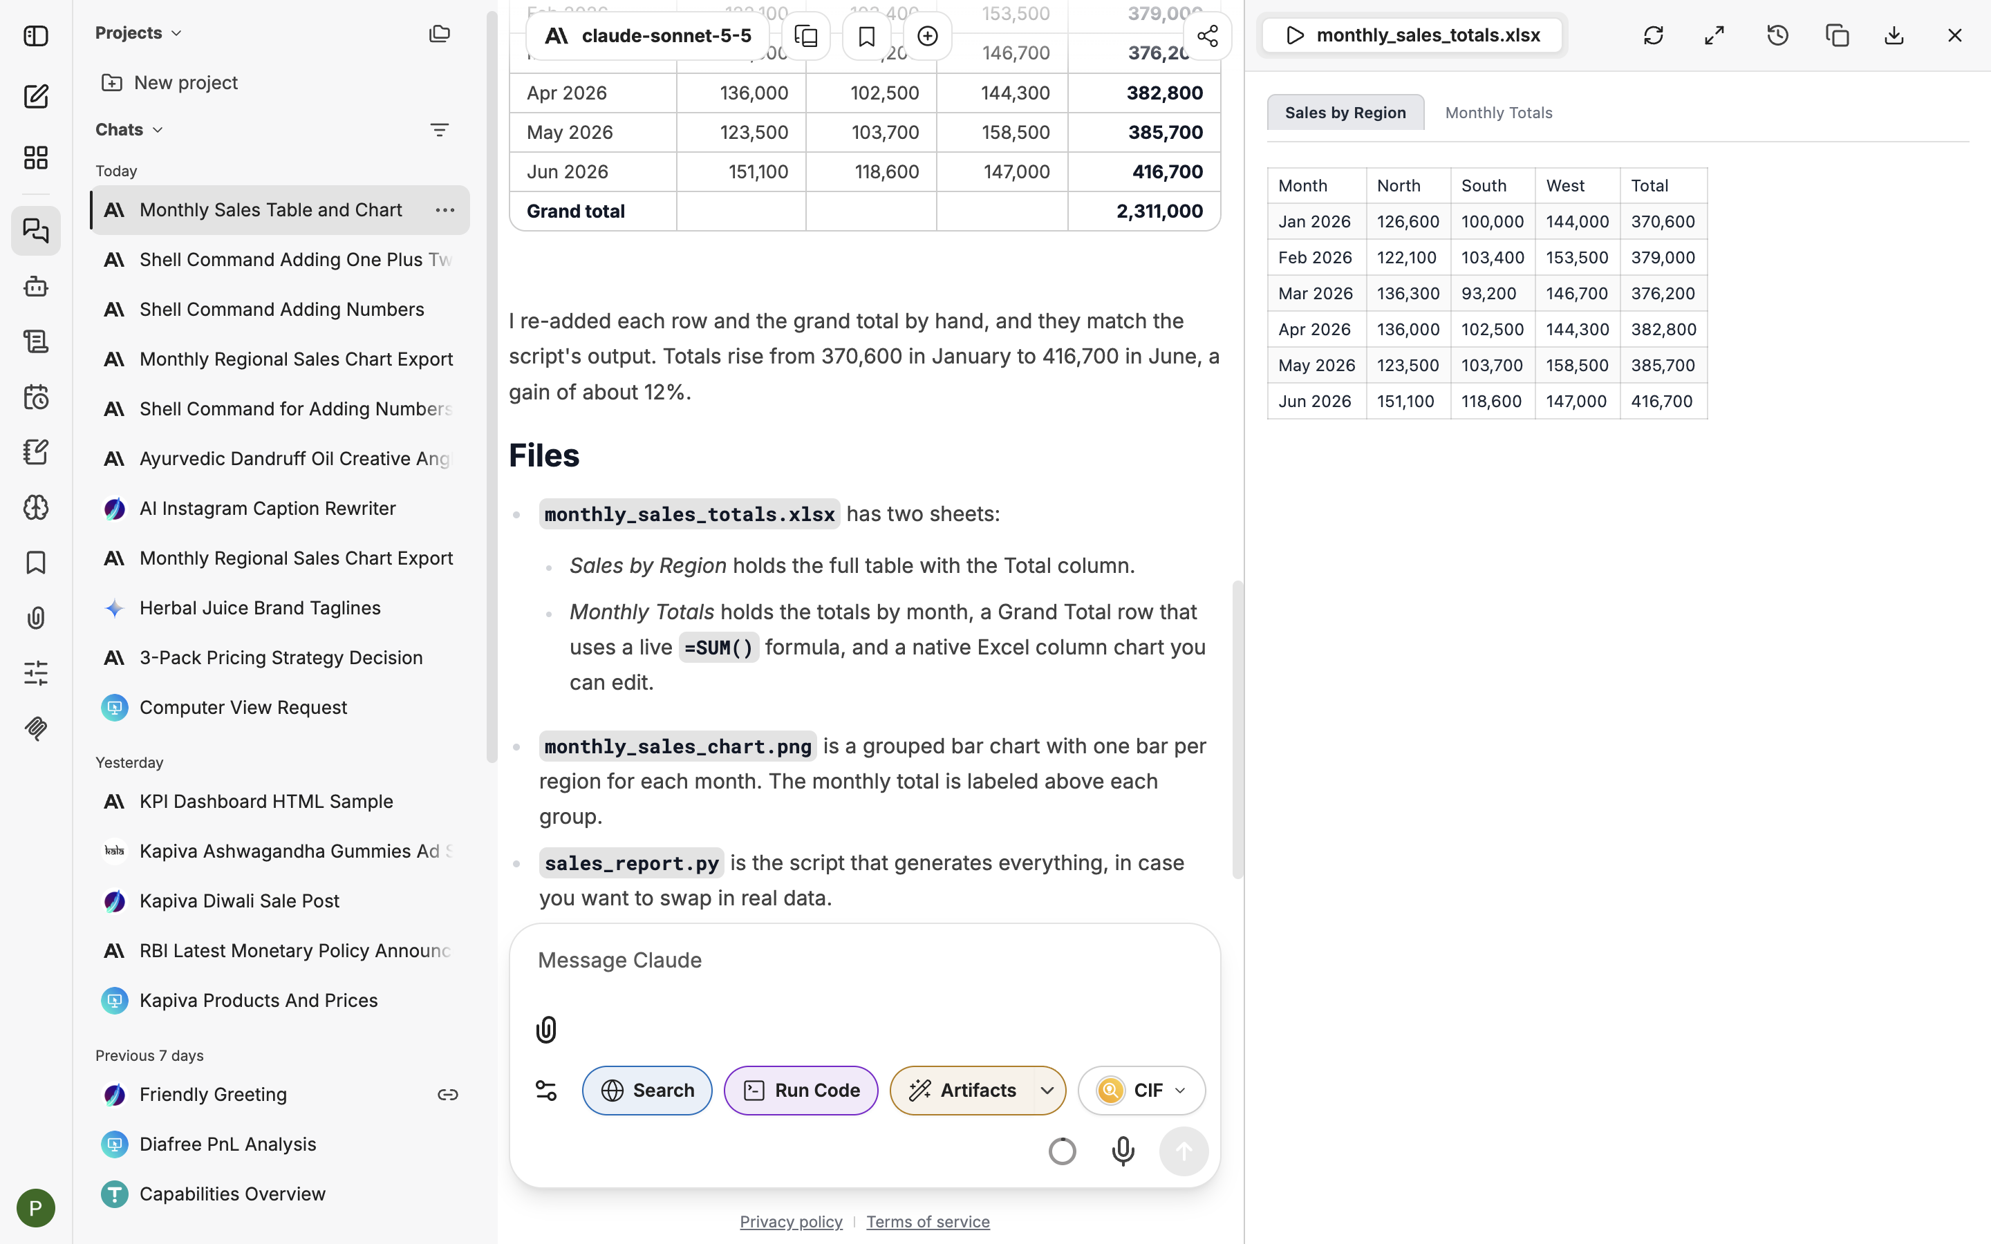Toggle the sidebar panel icon
Viewport: 1991px width, 1244px height.
tap(35, 35)
